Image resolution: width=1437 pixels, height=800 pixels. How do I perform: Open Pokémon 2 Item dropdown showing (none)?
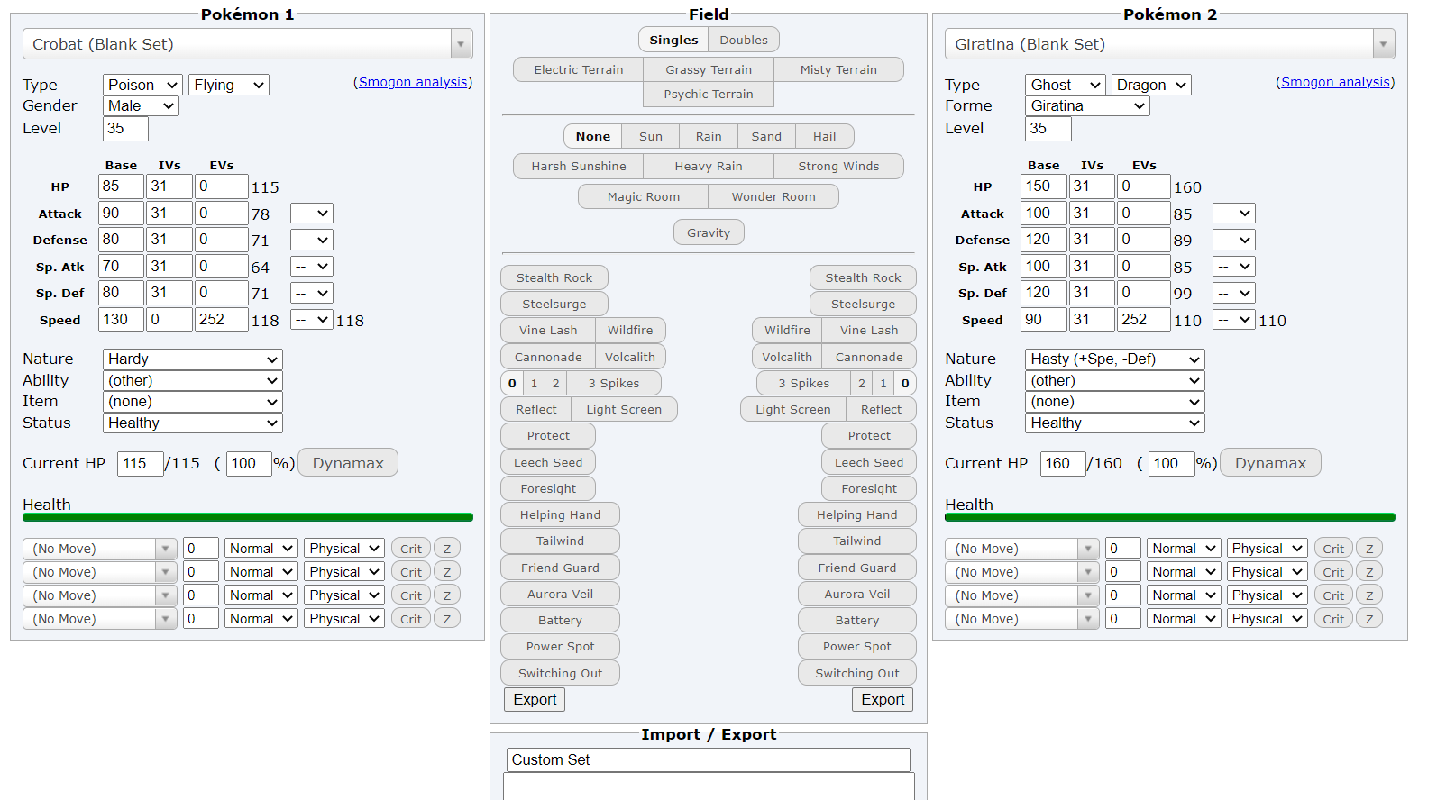click(x=1115, y=402)
